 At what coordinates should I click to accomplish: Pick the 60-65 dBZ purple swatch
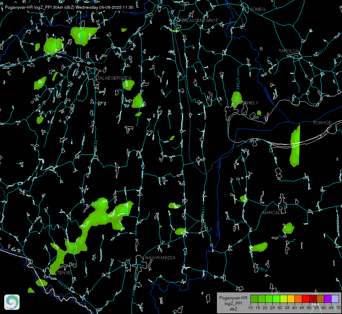[328, 299]
